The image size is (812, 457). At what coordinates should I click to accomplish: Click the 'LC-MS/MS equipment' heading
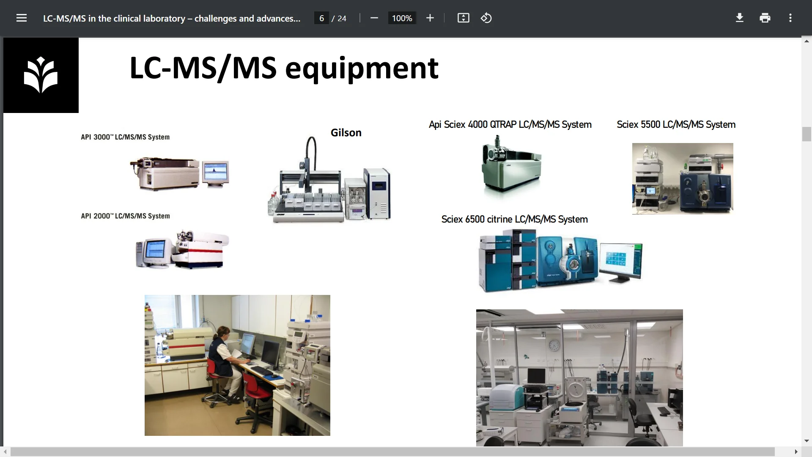click(x=284, y=68)
